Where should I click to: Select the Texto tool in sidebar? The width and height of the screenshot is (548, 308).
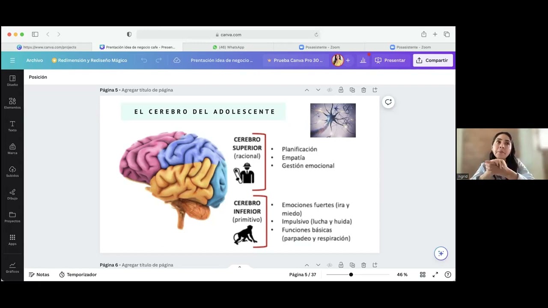pos(12,126)
